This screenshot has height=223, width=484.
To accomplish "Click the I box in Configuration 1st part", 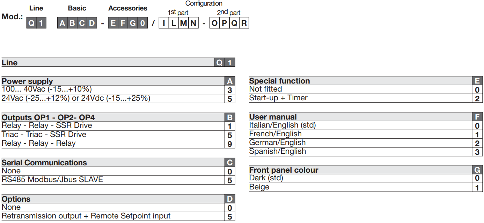I will 164,23.
